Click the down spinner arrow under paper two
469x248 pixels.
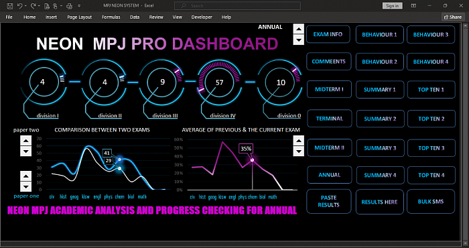pyautogui.click(x=25, y=151)
